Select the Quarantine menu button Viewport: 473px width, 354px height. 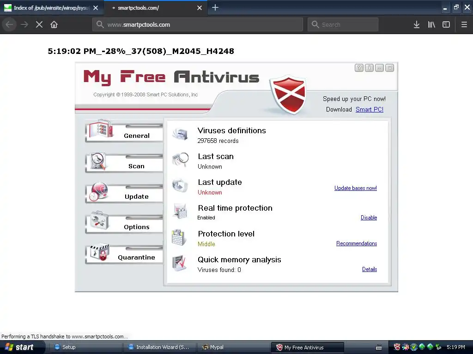click(x=124, y=254)
